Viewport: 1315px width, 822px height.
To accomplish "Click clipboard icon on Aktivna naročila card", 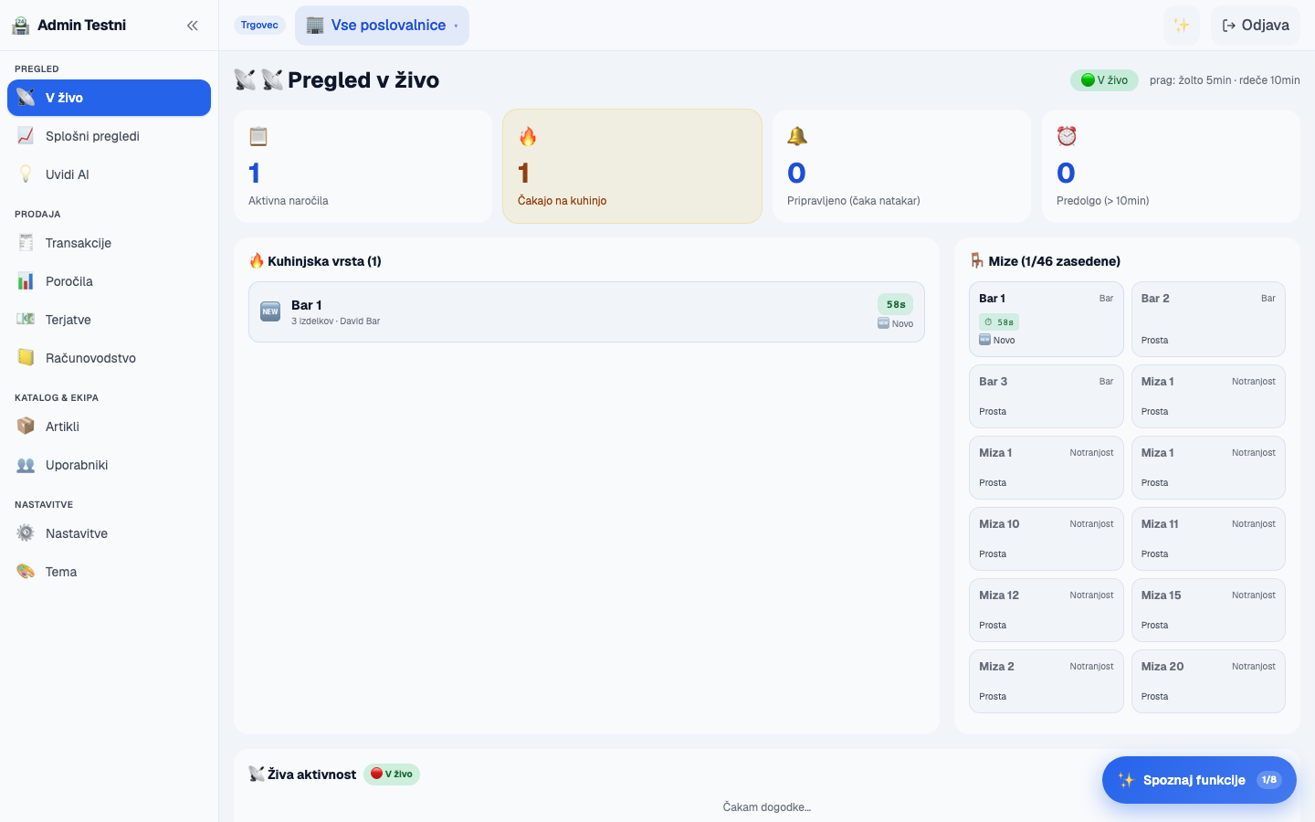I will [258, 136].
